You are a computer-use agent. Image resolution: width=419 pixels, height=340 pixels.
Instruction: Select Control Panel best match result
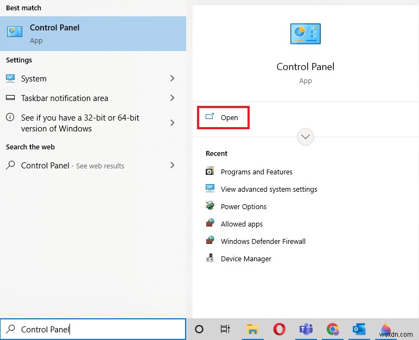pyautogui.click(x=93, y=34)
